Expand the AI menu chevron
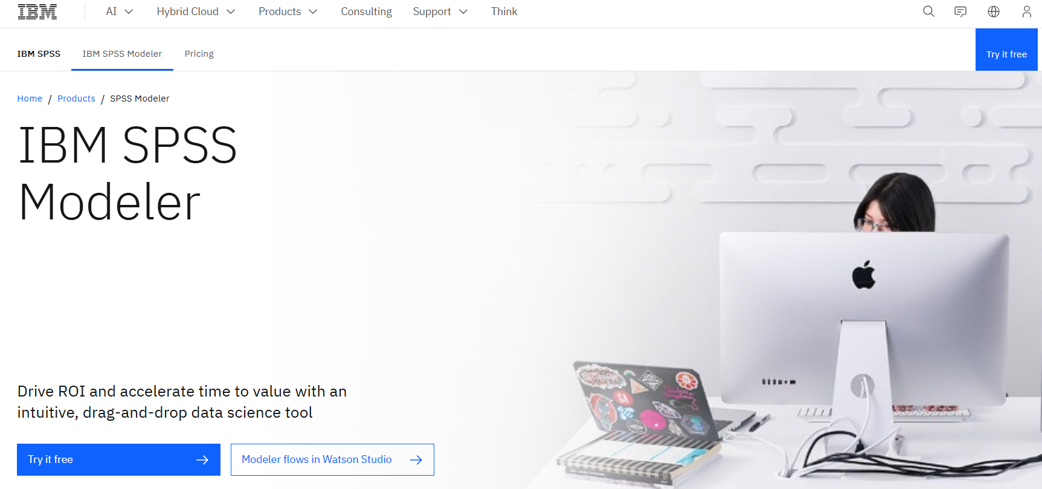This screenshot has height=489, width=1042. point(129,12)
